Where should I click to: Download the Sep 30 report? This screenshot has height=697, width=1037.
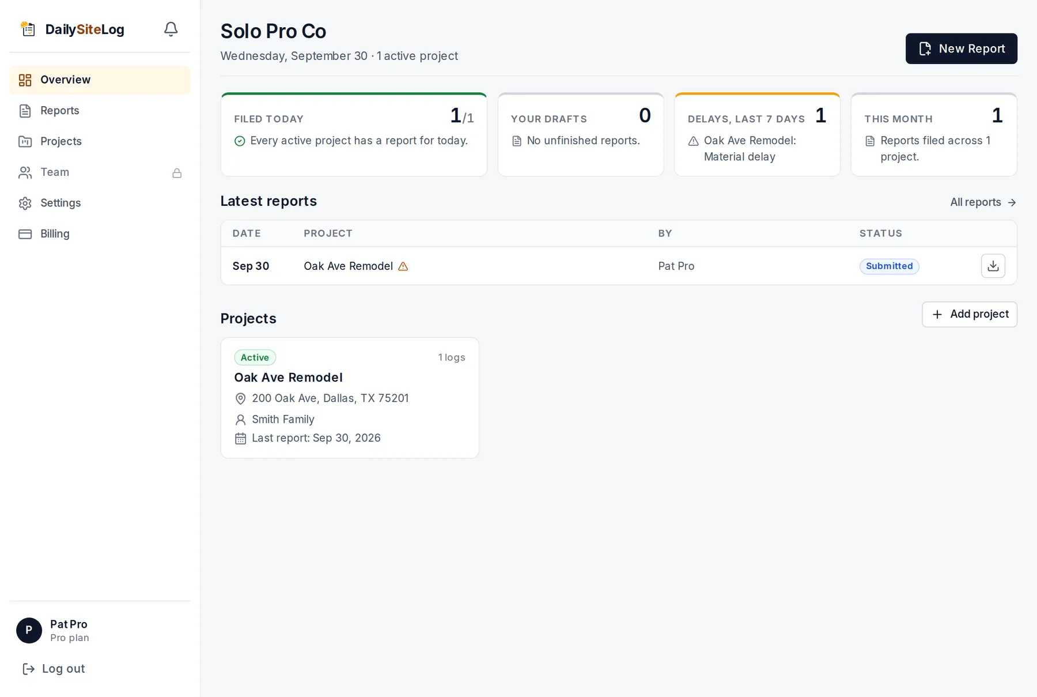click(x=993, y=266)
